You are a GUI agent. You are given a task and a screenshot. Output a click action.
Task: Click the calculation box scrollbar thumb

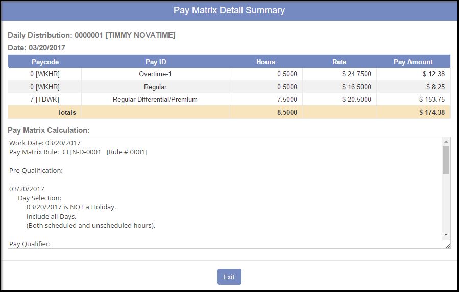(x=446, y=160)
